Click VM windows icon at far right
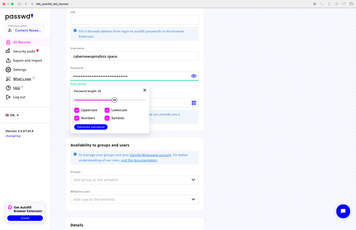This screenshot has height=230, width=356. pyautogui.click(x=351, y=4)
